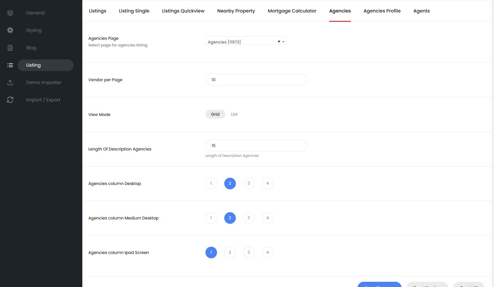This screenshot has height=287, width=494.
Task: Click the Length Of Description Agencies input
Action: pyautogui.click(x=256, y=146)
